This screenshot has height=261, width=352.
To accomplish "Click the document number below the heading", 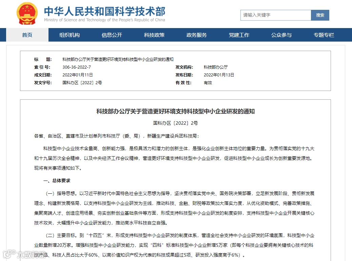I will (x=176, y=123).
